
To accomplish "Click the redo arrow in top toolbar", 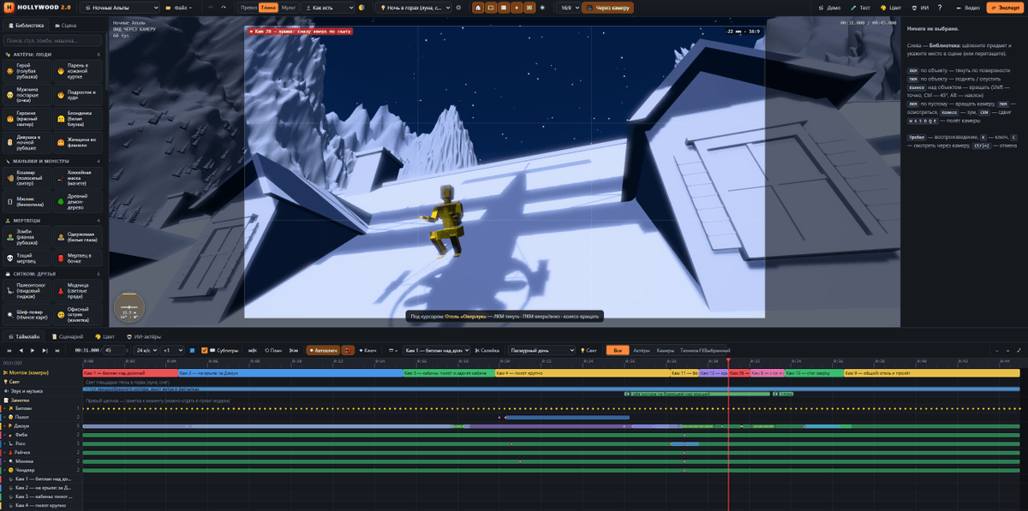I will click(224, 8).
